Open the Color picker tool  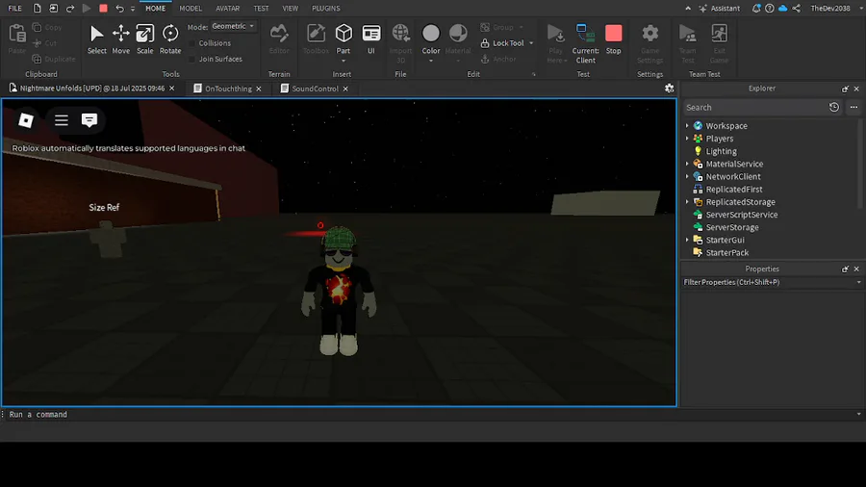coord(431,37)
